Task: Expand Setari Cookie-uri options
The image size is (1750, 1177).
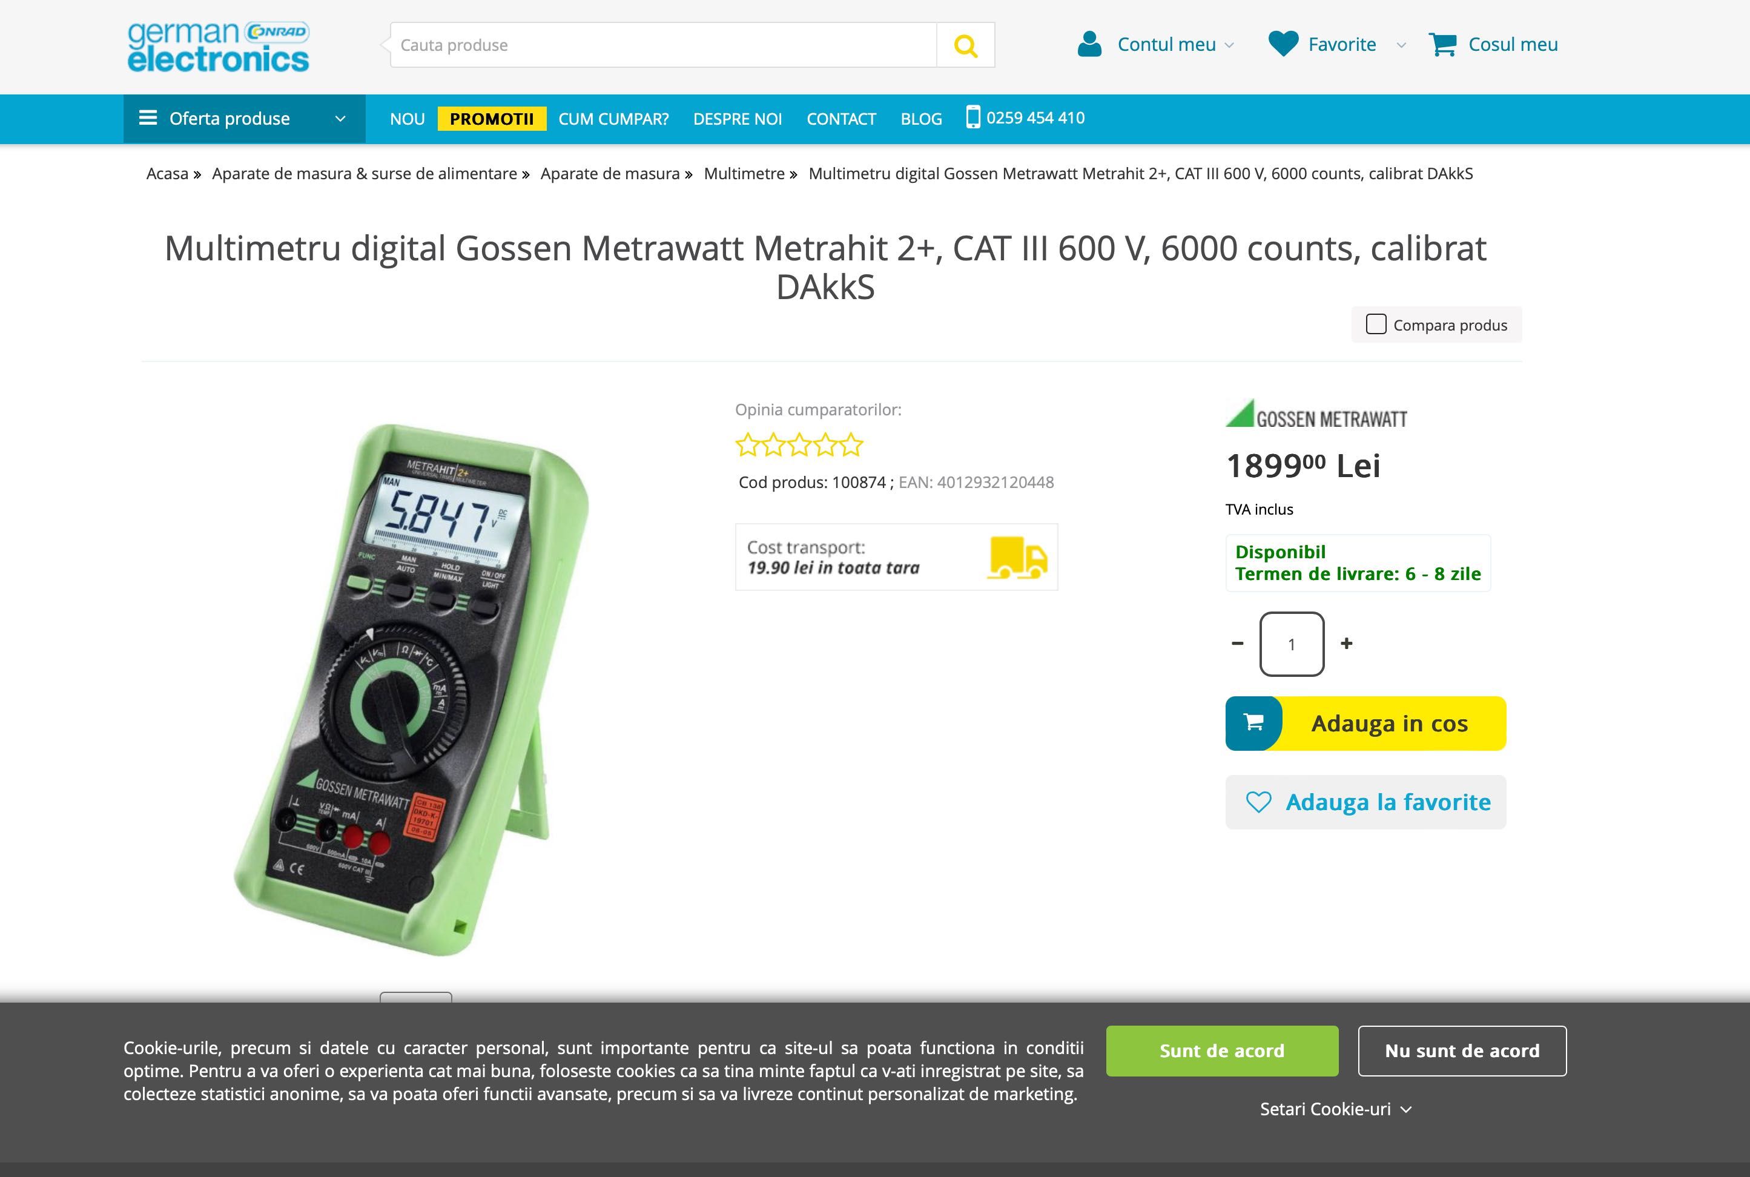Action: click(x=1336, y=1109)
